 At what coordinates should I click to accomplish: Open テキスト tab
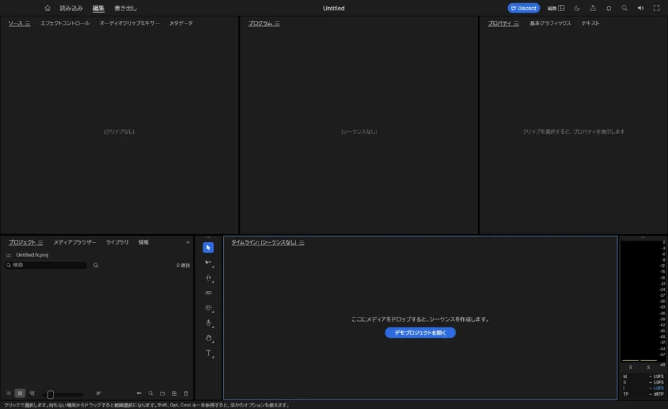click(x=590, y=23)
